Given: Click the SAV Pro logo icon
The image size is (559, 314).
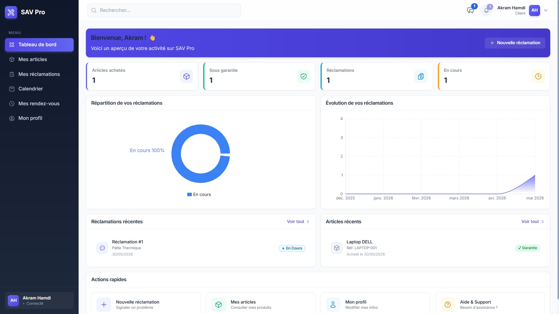Looking at the screenshot, I should point(11,12).
